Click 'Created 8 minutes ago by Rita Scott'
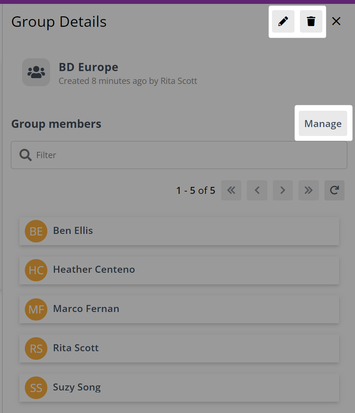This screenshot has height=413, width=355. coord(128,81)
